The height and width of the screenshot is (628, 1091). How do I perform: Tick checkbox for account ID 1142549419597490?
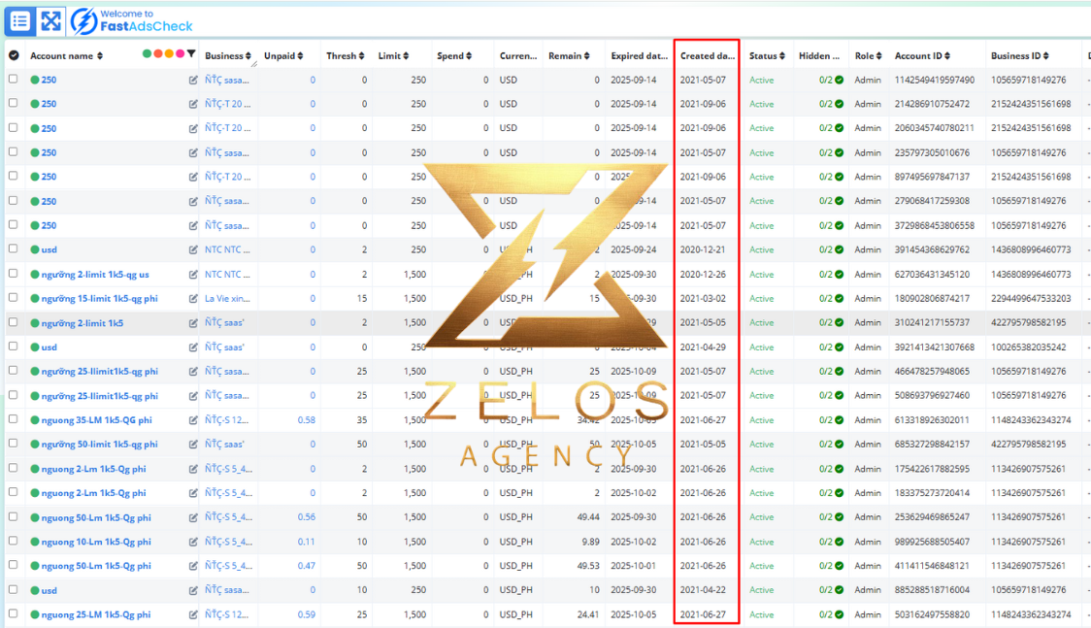[14, 79]
